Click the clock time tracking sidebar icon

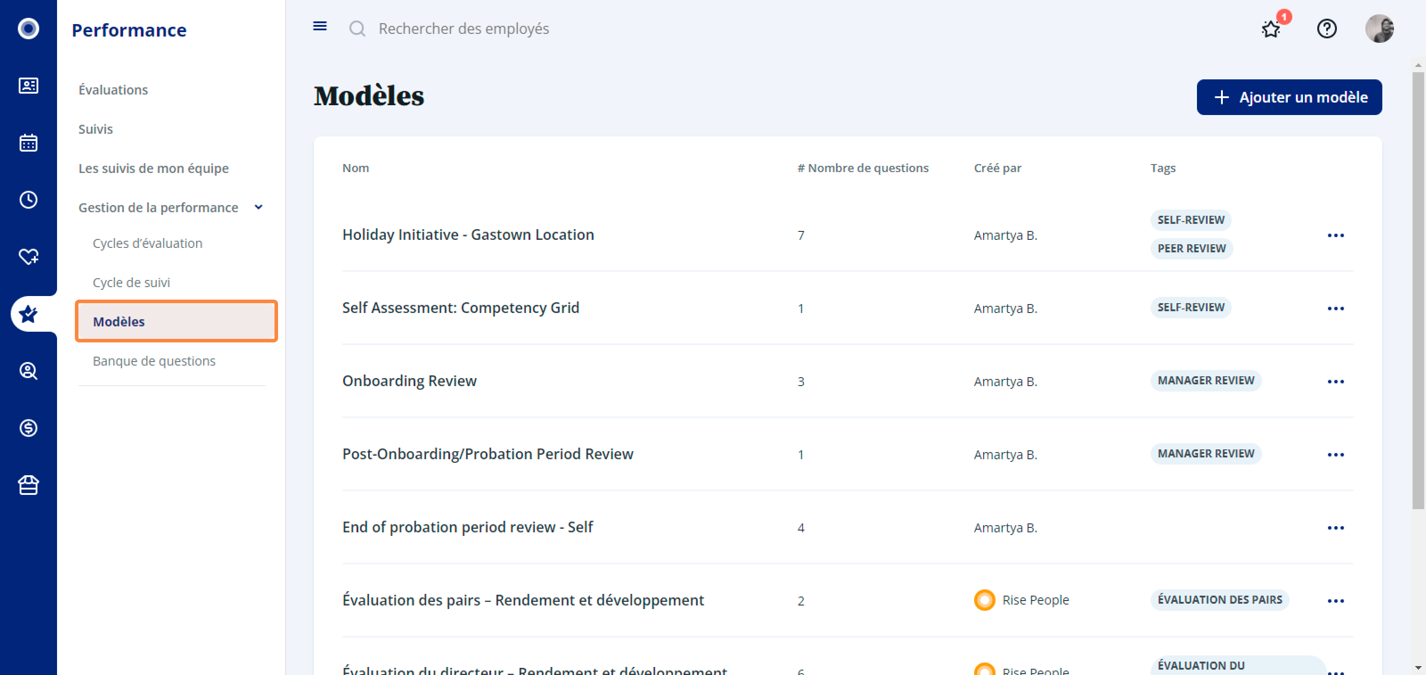[x=28, y=200]
